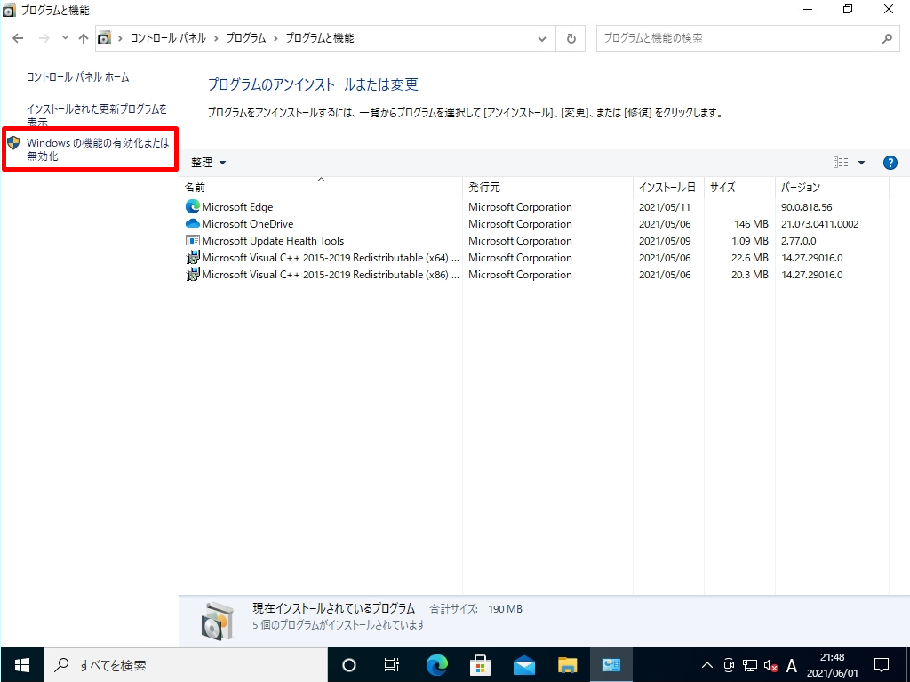Click install date 2021/05/09 cell

click(665, 240)
